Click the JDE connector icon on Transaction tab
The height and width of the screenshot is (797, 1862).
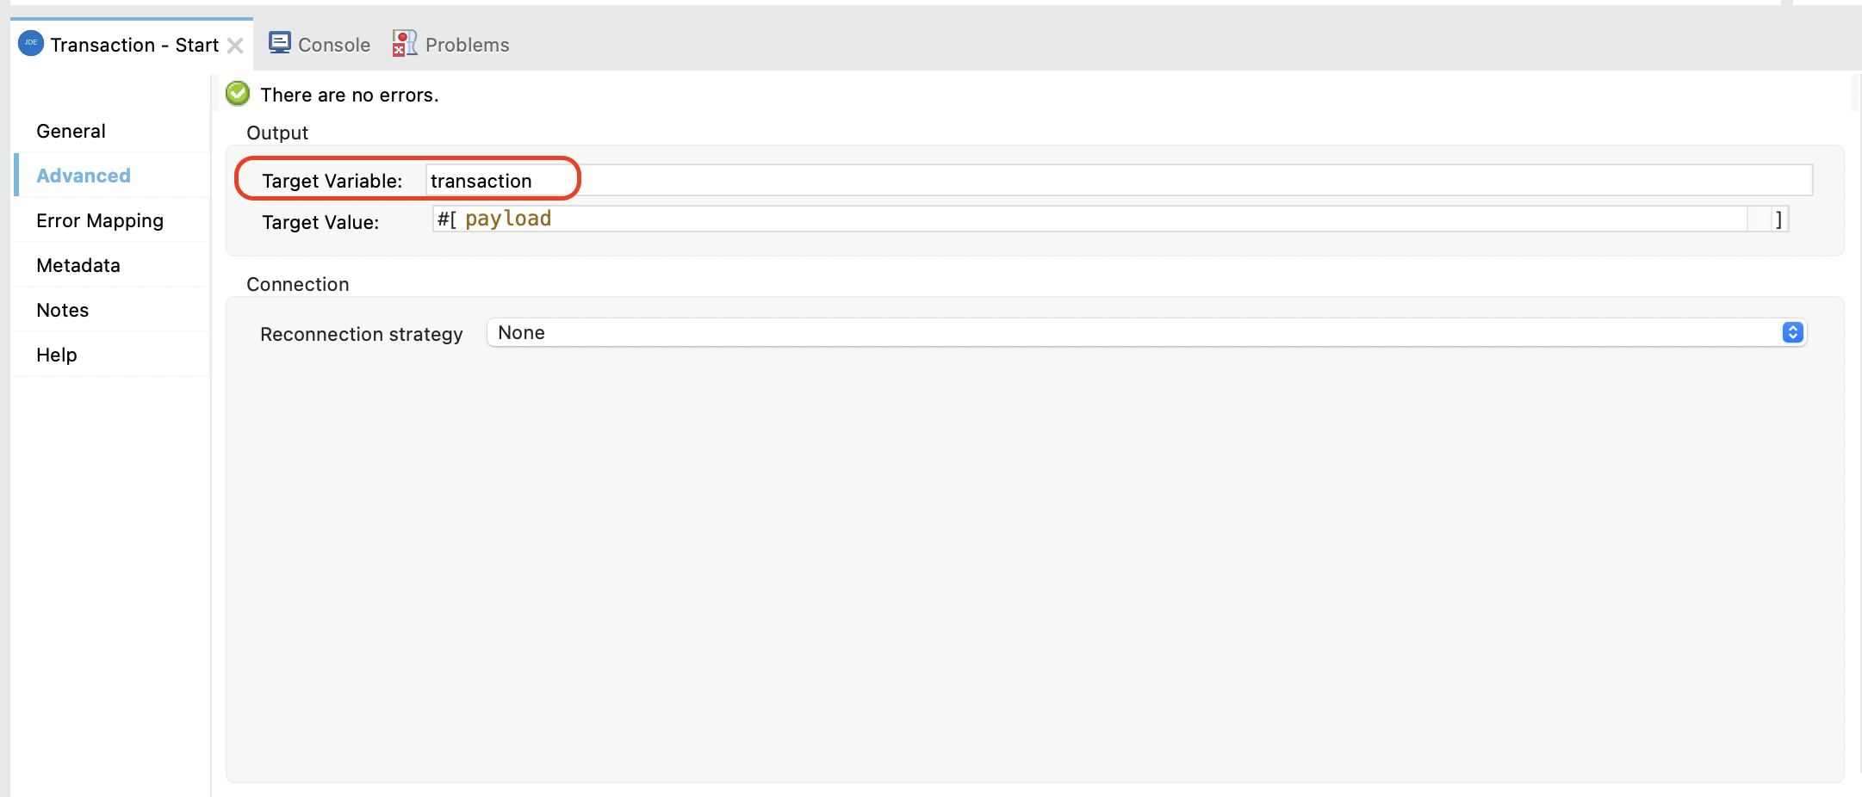coord(31,43)
